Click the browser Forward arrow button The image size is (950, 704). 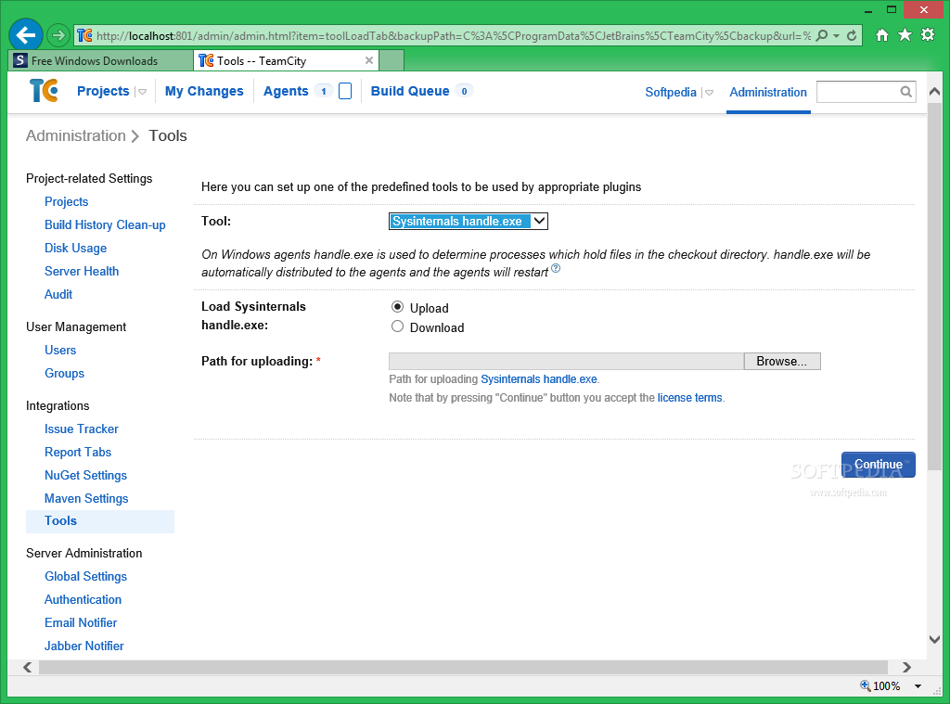58,35
